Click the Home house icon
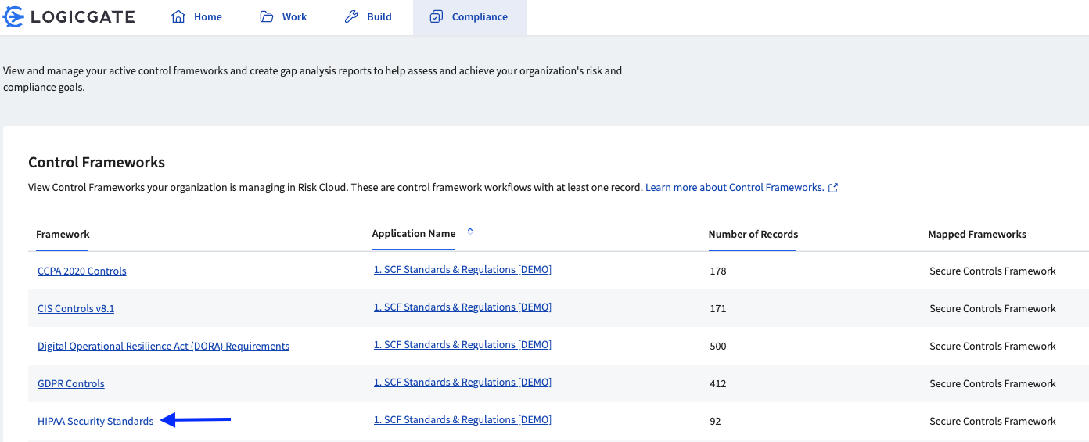1089x442 pixels. 178,16
